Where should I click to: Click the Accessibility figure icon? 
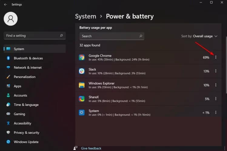tap(8, 123)
